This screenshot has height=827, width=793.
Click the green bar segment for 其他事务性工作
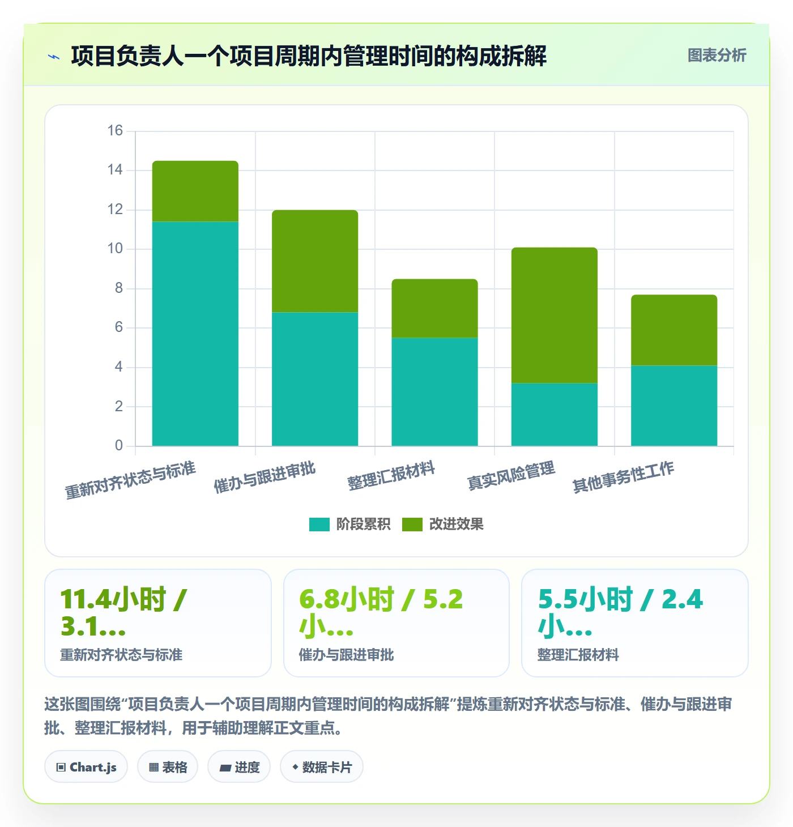pos(674,330)
